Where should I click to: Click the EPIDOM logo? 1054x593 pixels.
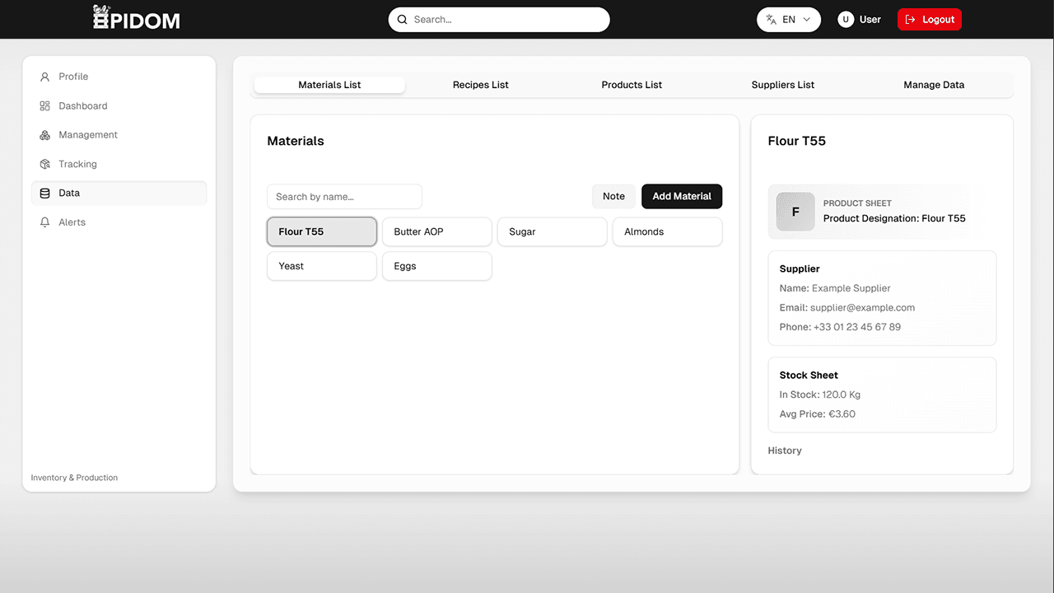click(x=136, y=17)
